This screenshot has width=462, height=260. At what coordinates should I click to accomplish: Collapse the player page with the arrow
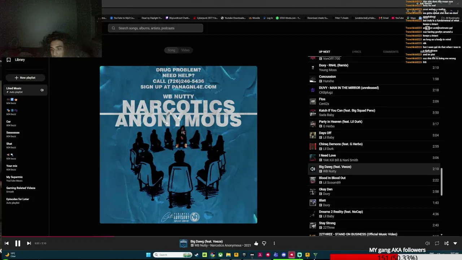pyautogui.click(x=455, y=243)
